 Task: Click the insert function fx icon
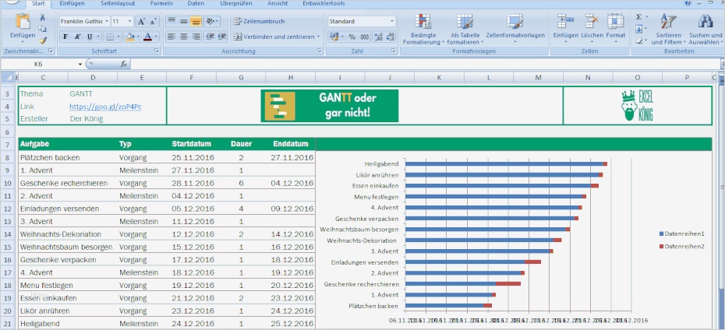pos(124,64)
